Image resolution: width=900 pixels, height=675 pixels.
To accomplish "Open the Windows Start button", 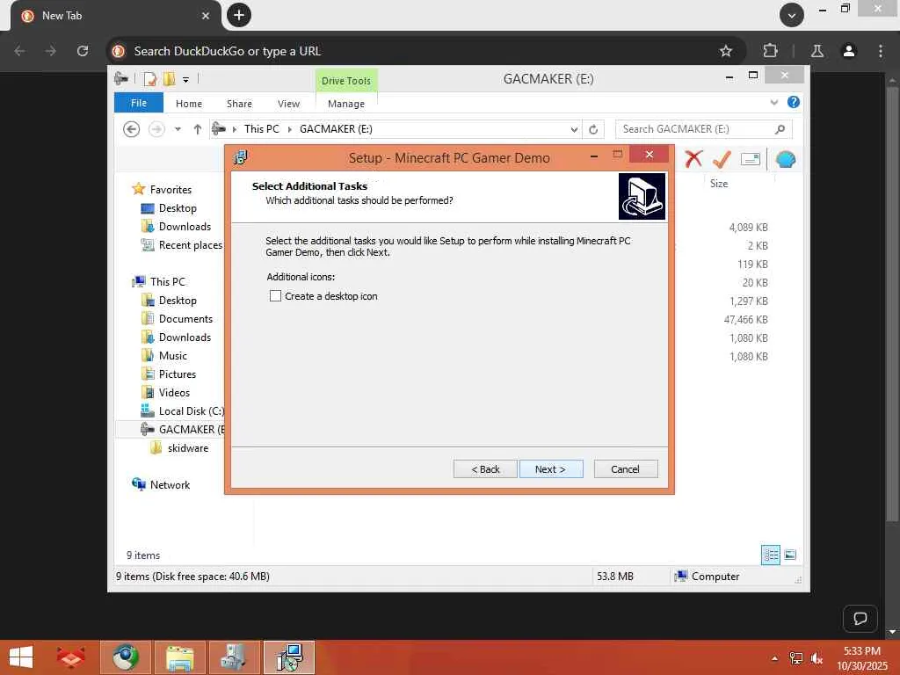I will pos(21,657).
